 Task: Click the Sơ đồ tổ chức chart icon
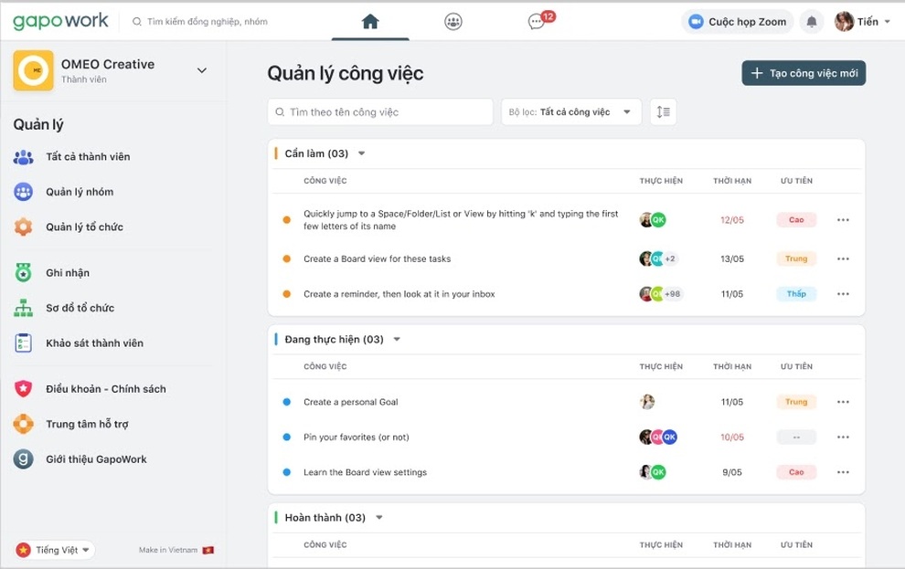23,308
